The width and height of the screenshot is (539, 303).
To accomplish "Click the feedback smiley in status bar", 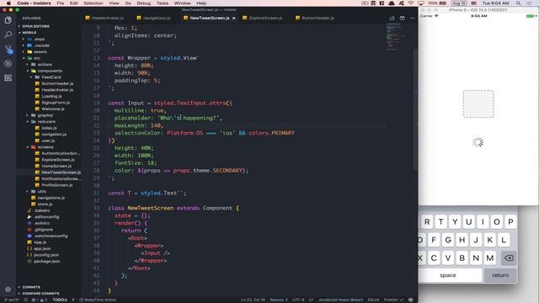I will pyautogui.click(x=410, y=300).
